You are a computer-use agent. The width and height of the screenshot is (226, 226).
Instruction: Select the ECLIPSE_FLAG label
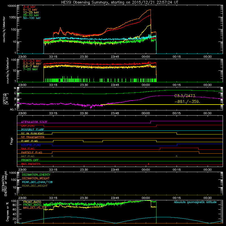(x=31, y=145)
